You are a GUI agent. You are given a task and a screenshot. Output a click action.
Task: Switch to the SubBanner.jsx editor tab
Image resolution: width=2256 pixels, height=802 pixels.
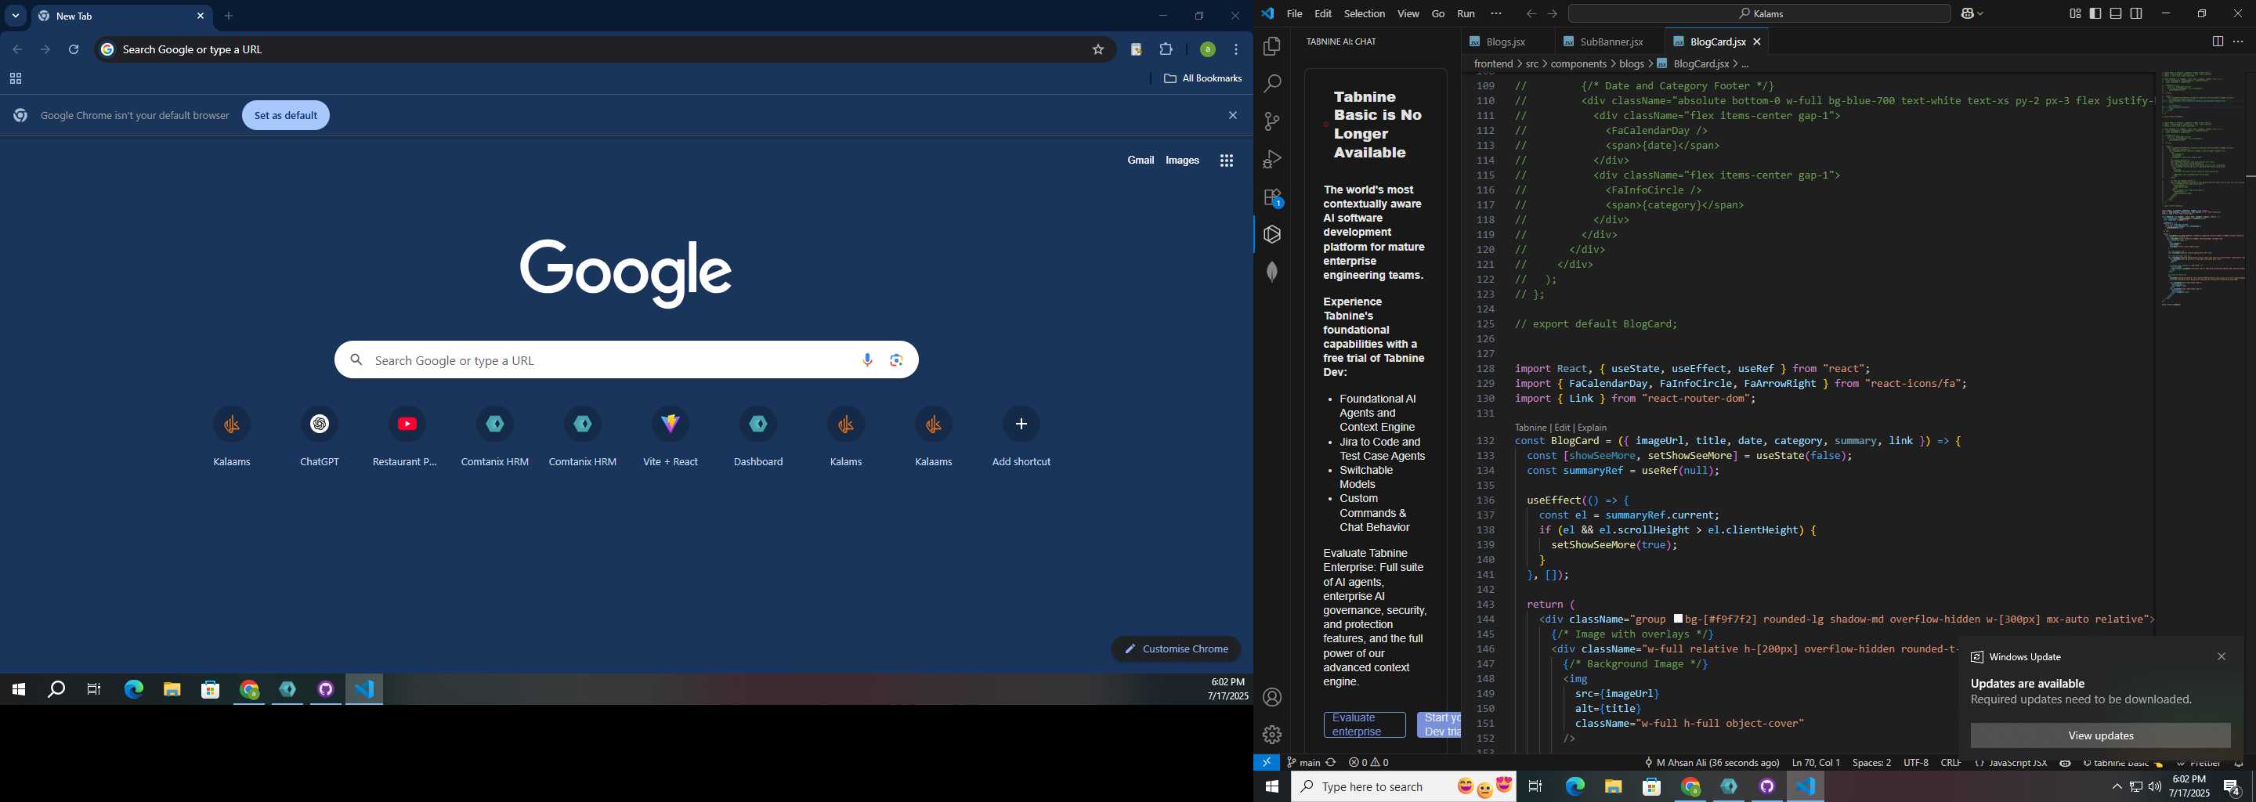[1609, 42]
